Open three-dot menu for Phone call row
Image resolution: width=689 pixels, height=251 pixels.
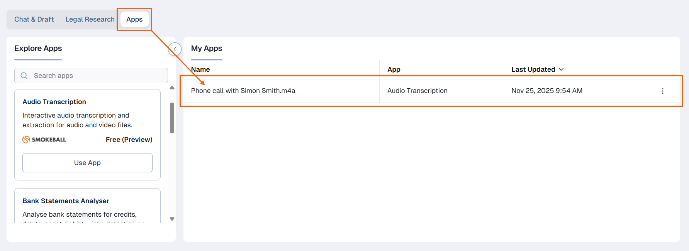point(662,91)
